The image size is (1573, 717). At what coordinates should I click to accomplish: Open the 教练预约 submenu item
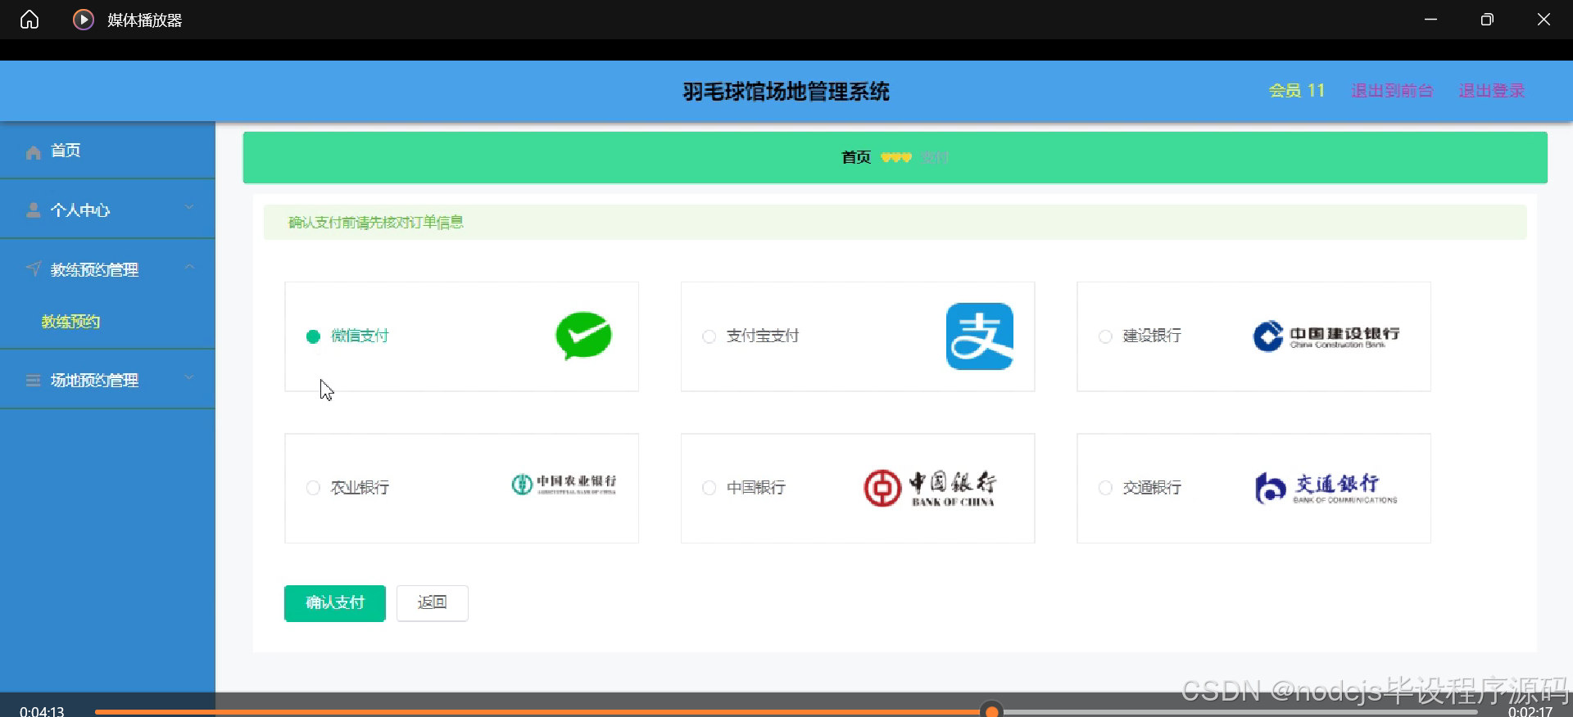click(107, 322)
